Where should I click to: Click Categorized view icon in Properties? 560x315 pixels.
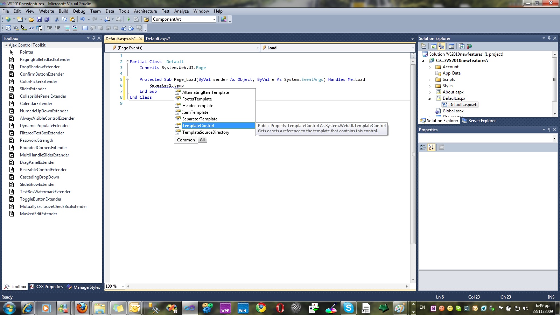coord(423,147)
